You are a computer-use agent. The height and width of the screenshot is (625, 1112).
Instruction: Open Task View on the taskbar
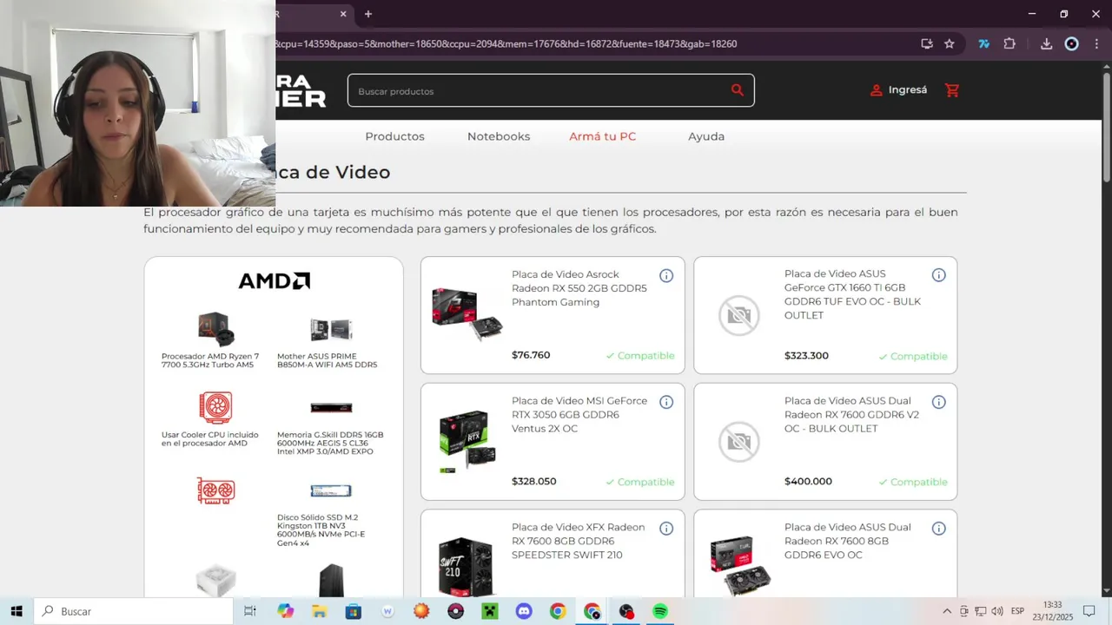click(250, 611)
